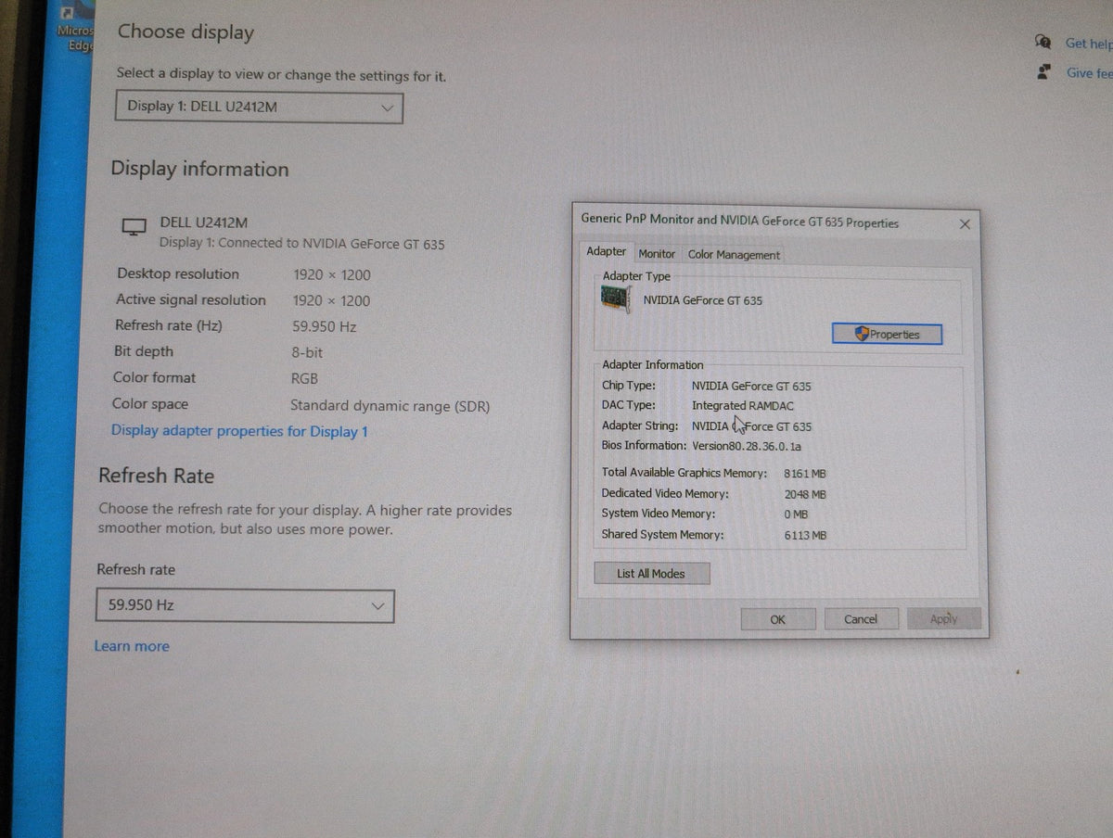The height and width of the screenshot is (838, 1113).
Task: Click the List All Modes button
Action: click(x=651, y=574)
